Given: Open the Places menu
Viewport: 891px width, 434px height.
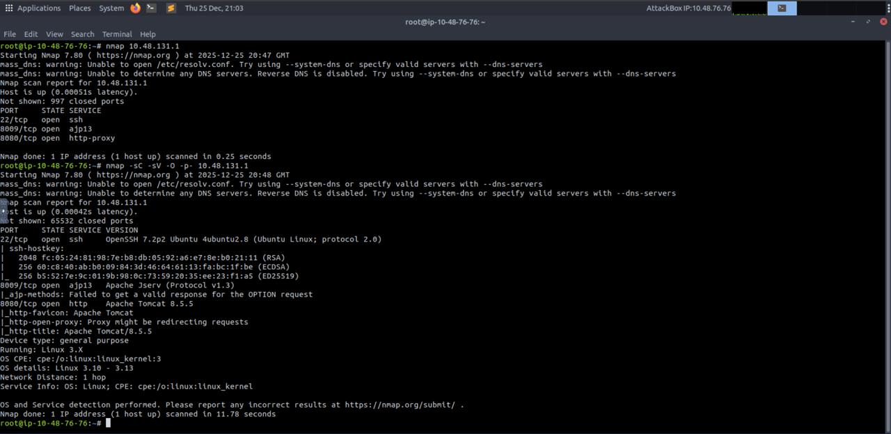Looking at the screenshot, I should point(79,8).
